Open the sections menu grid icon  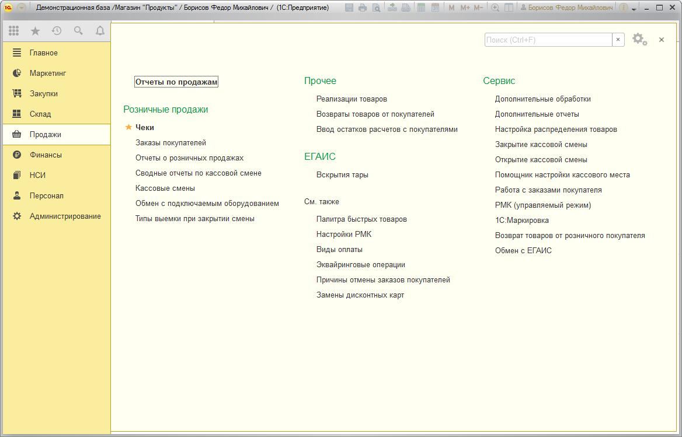tap(14, 30)
